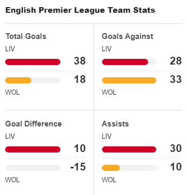
Task: Click the value 33 in Goals Against
Action: pos(176,79)
